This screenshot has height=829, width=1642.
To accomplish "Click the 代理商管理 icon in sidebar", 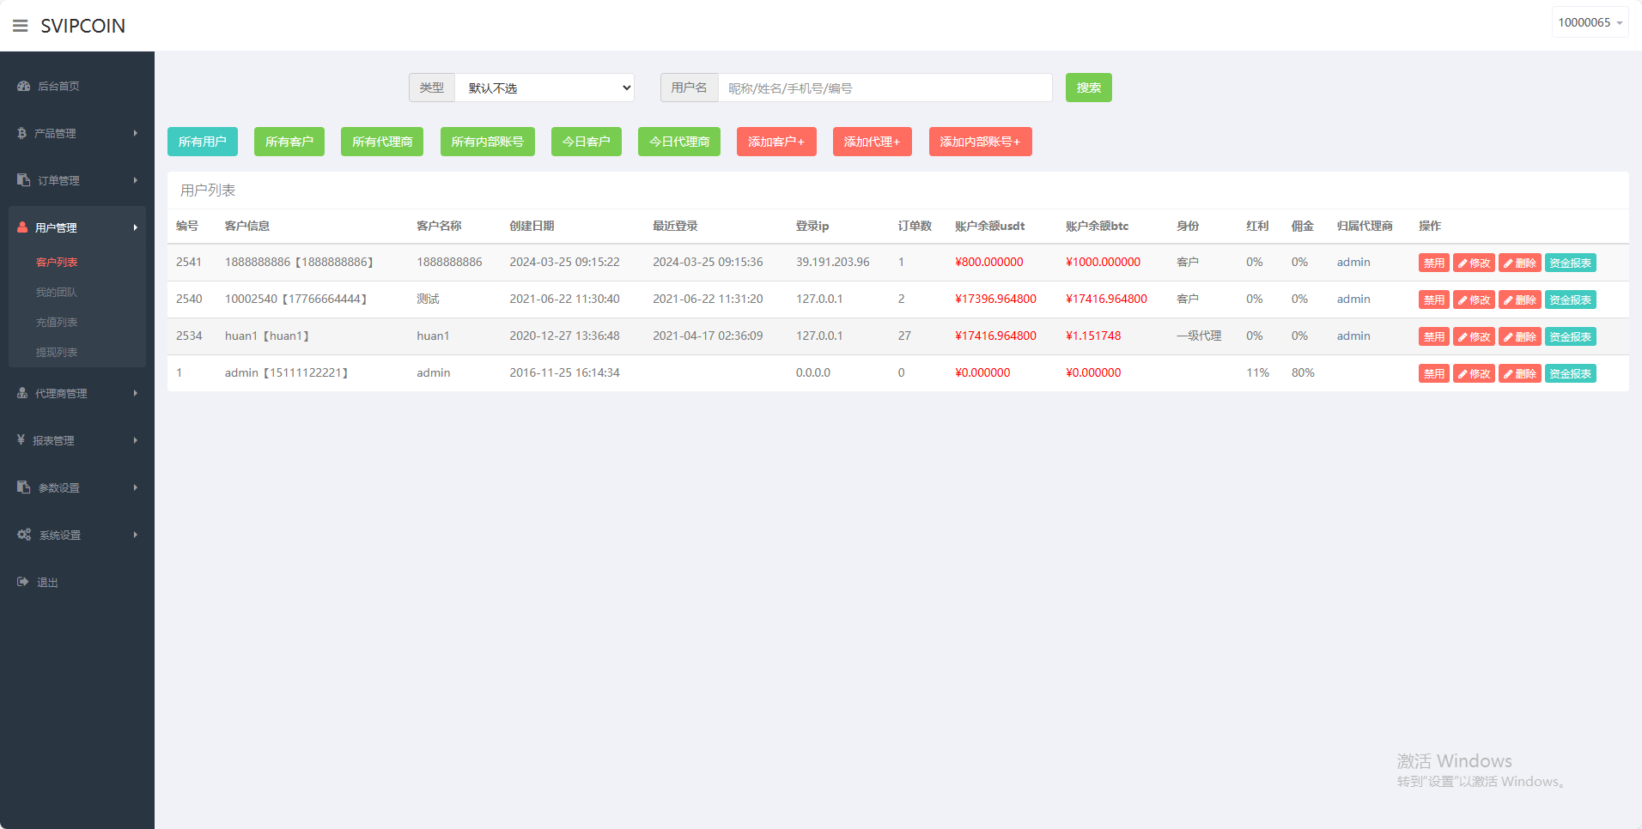I will [x=22, y=393].
